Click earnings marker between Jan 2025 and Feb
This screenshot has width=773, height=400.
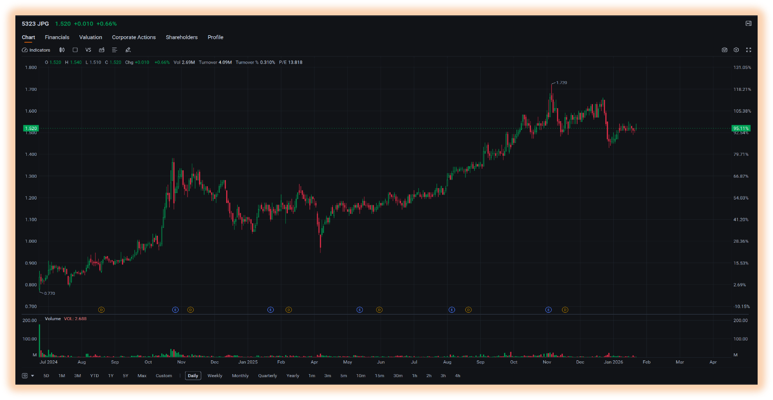[270, 310]
